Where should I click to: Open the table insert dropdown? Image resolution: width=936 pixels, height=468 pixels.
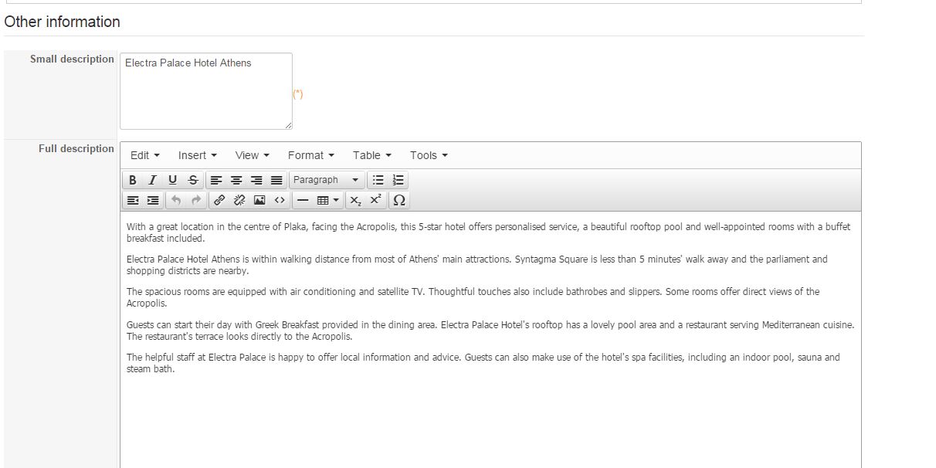pyautogui.click(x=328, y=200)
